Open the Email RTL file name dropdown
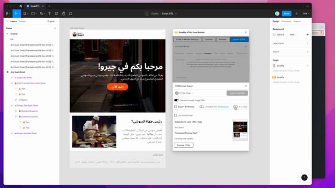The height and width of the screenshot is (188, 335). tap(176, 14)
